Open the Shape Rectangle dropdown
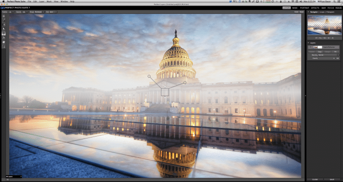 39,12
